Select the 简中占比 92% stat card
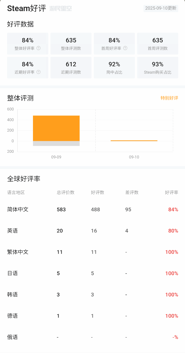This screenshot has width=185, height=353. 114,68
